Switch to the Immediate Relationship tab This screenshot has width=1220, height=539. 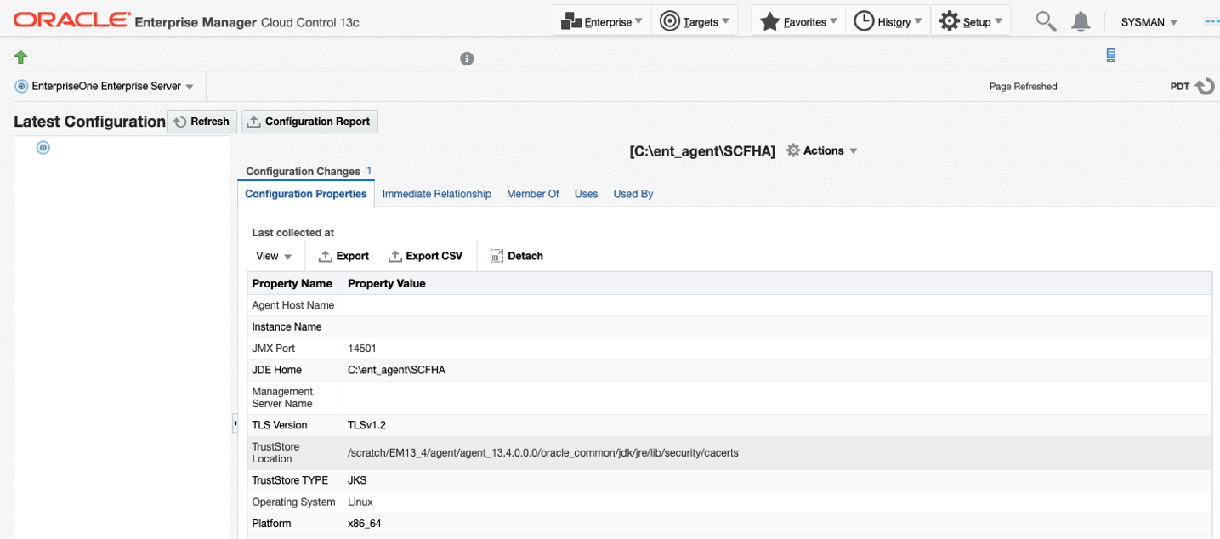tap(436, 194)
